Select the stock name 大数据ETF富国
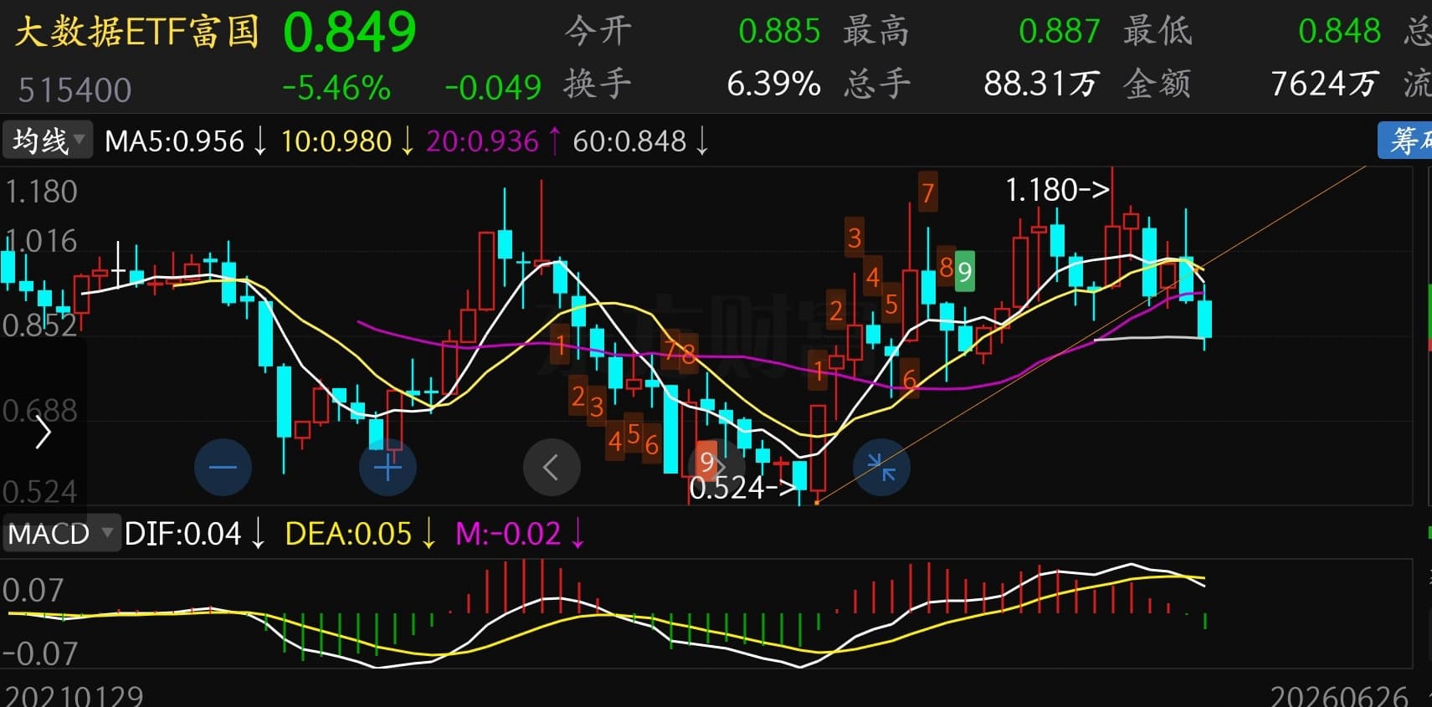The height and width of the screenshot is (707, 1432). coord(136,33)
